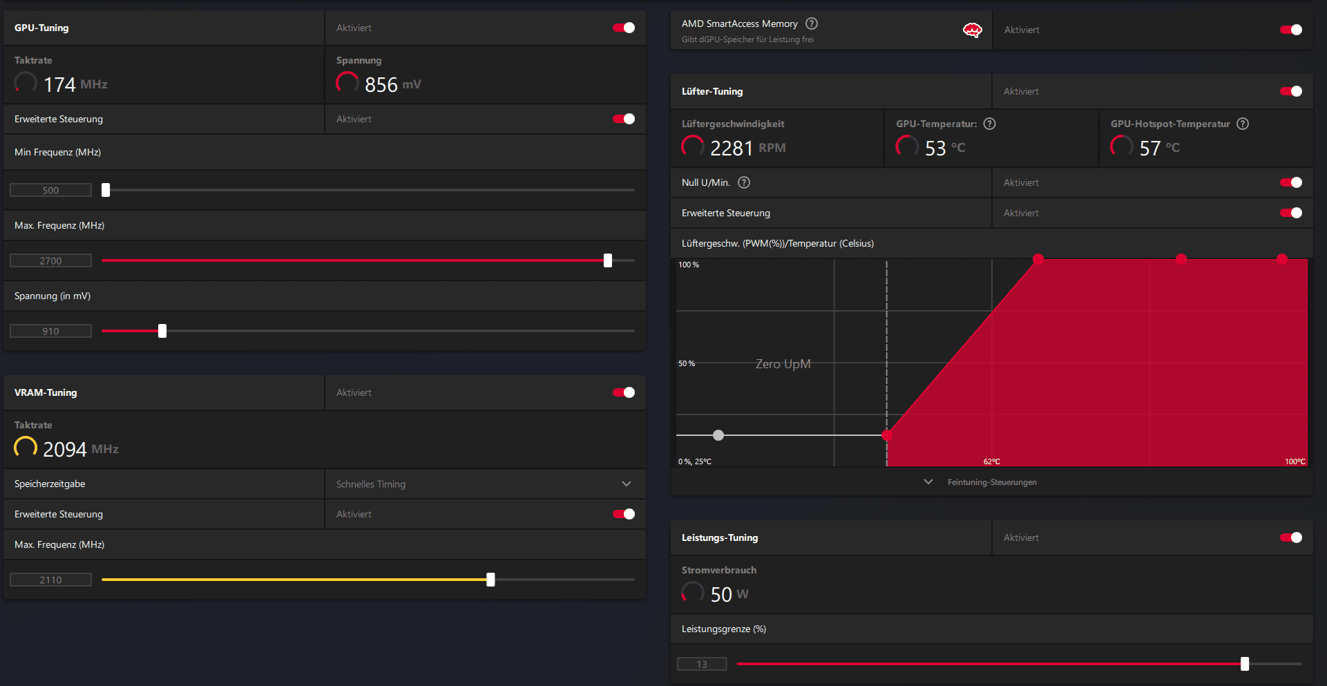Click the Zero UpM label in fan graph

[783, 364]
